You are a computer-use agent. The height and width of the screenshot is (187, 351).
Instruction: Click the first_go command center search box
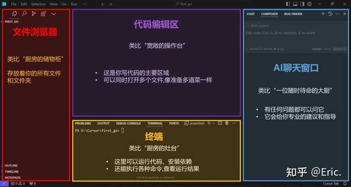tap(183, 4)
